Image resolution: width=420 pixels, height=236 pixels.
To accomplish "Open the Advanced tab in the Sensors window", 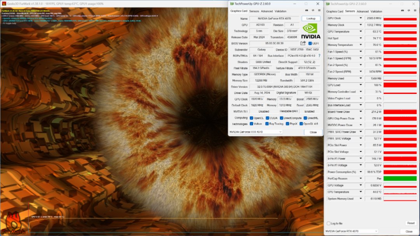I will click(363, 11).
